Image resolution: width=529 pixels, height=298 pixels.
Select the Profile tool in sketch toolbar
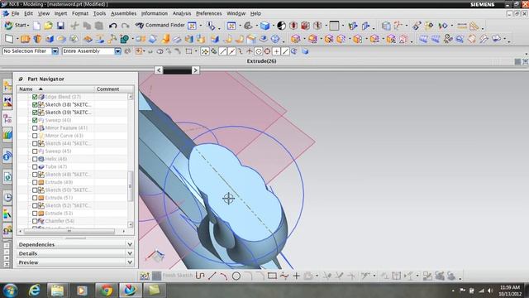coord(200,276)
